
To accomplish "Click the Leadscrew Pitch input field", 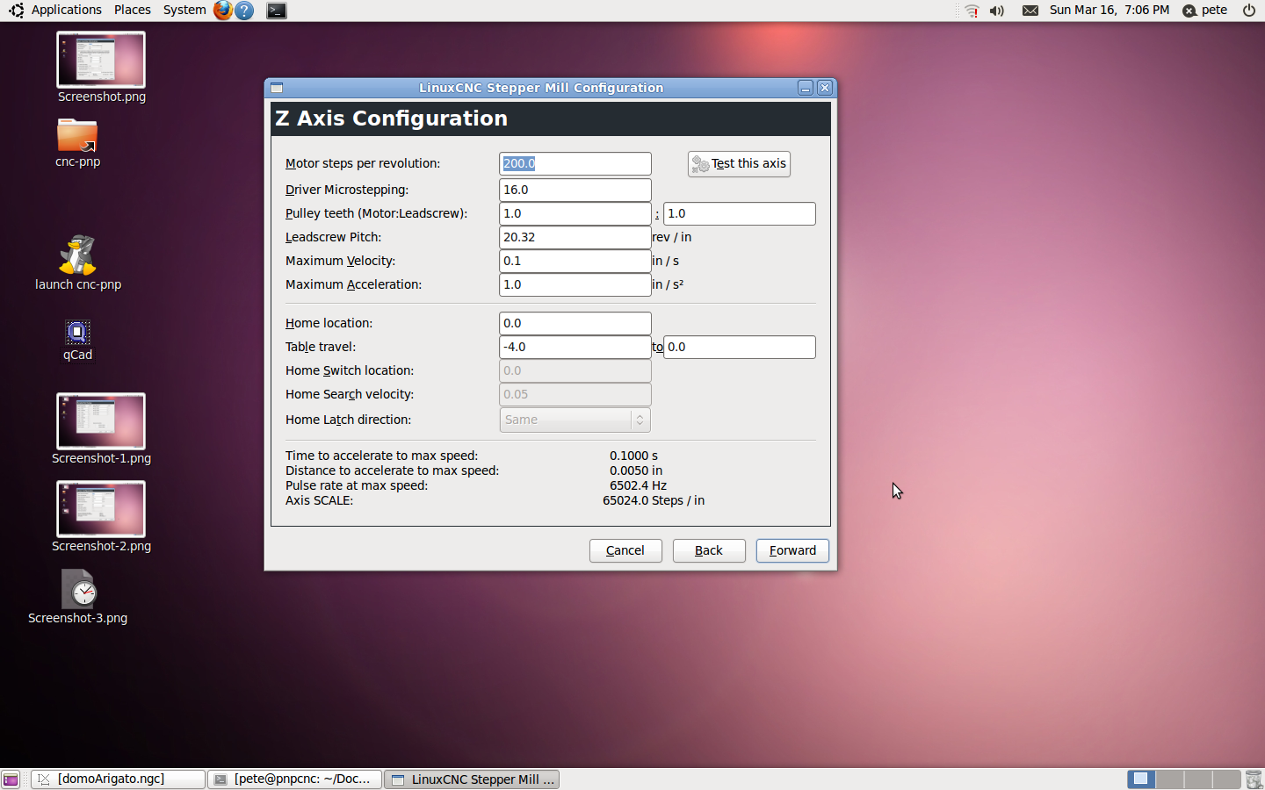I will click(x=575, y=237).
